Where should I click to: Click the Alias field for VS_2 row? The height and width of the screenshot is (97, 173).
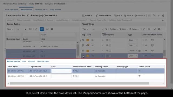(61, 76)
